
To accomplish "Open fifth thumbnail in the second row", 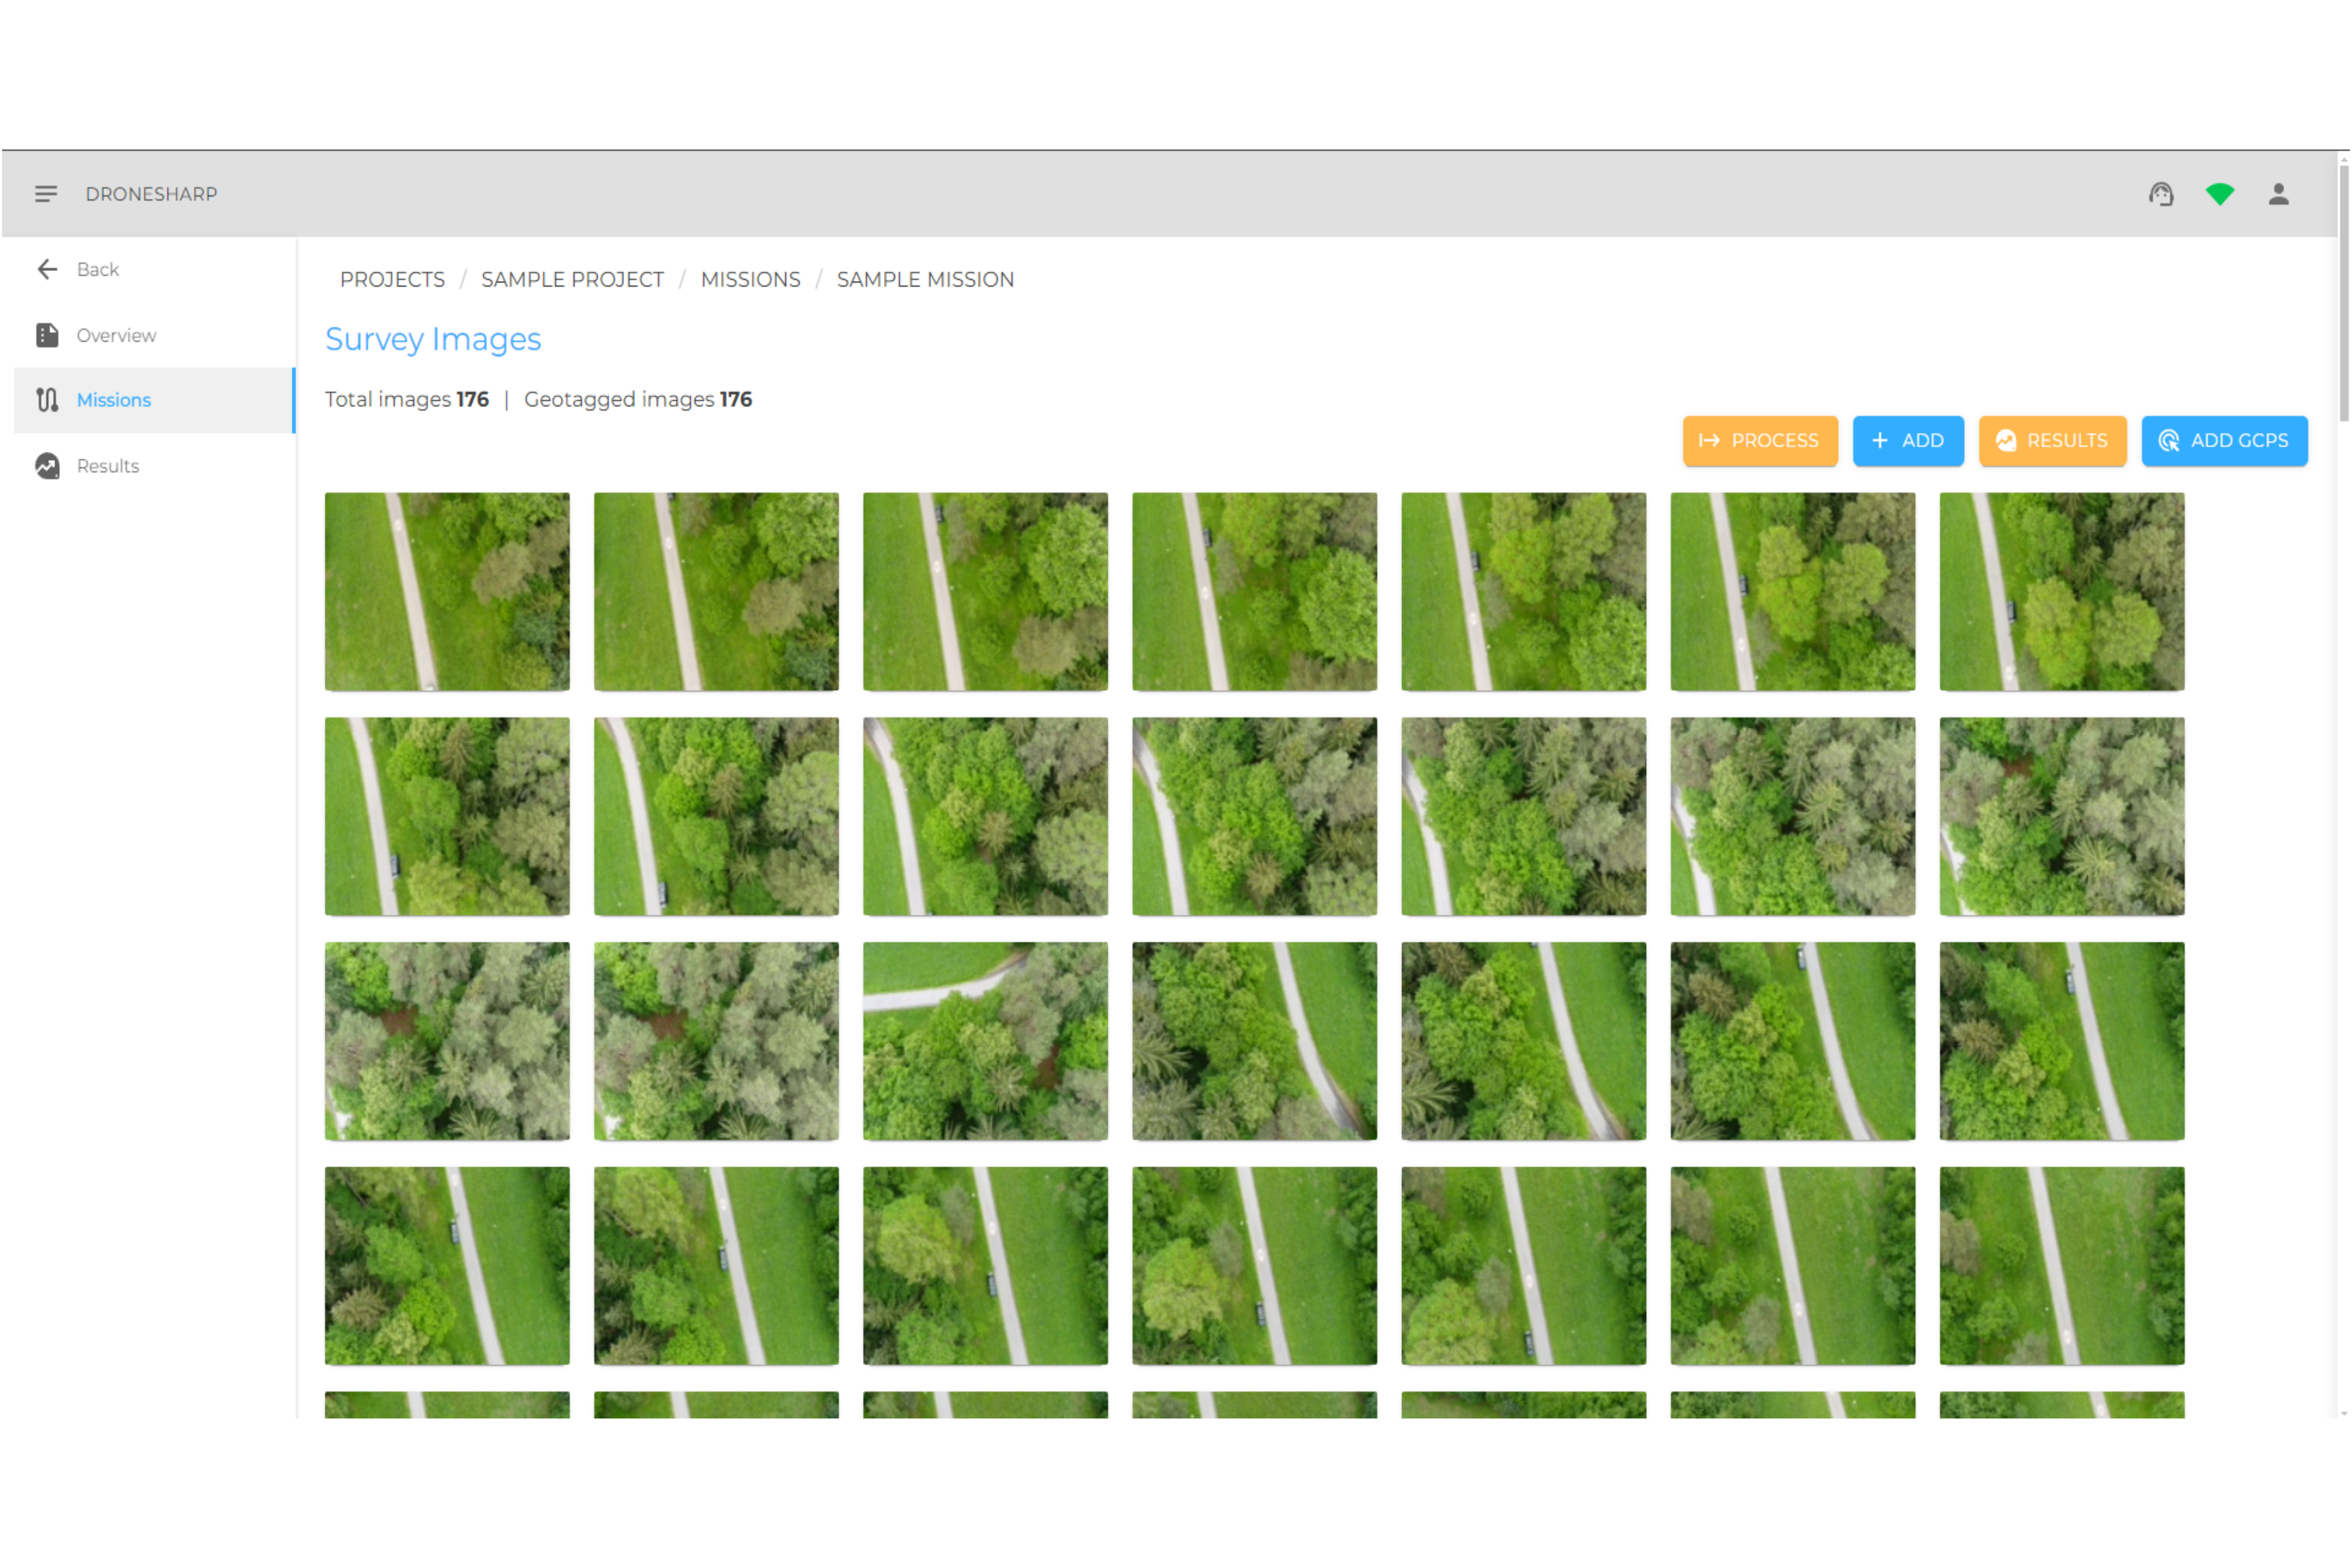I will (1523, 816).
